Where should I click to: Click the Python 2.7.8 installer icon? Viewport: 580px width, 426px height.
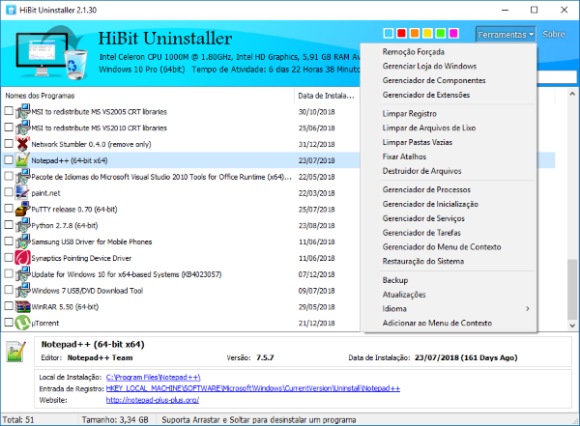(x=22, y=225)
